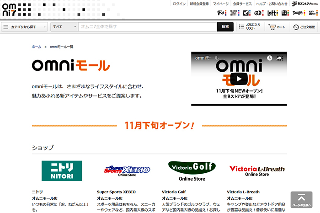Click the Victoria L-Breath logo

pyautogui.click(x=257, y=171)
